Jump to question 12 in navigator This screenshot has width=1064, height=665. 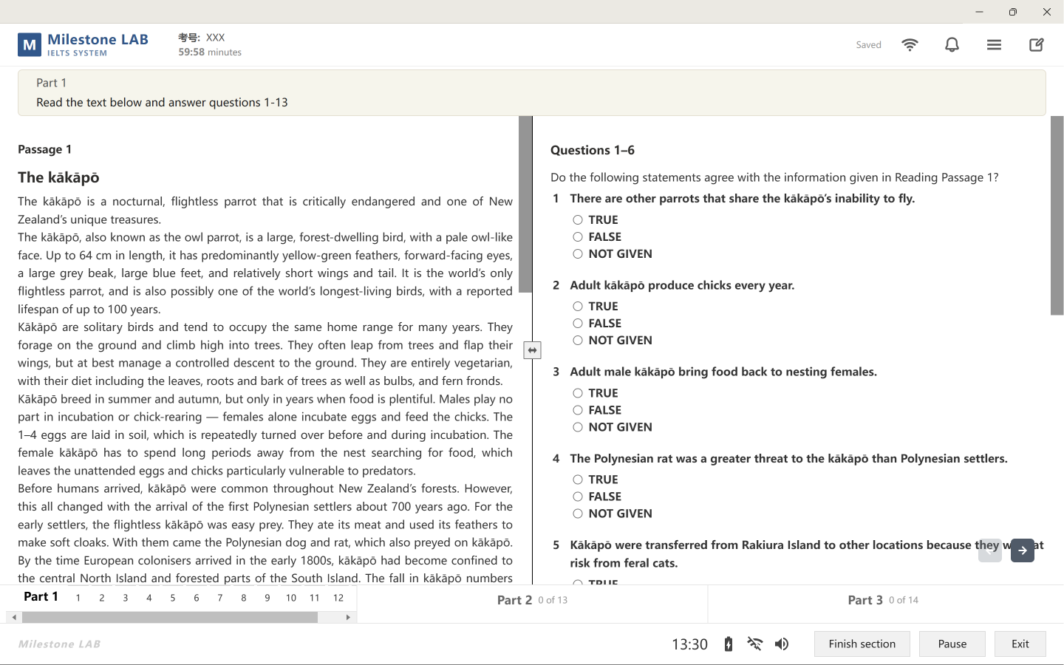pos(338,598)
